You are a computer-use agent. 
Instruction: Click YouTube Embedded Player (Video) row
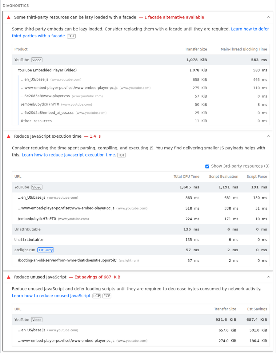click(x=47, y=70)
